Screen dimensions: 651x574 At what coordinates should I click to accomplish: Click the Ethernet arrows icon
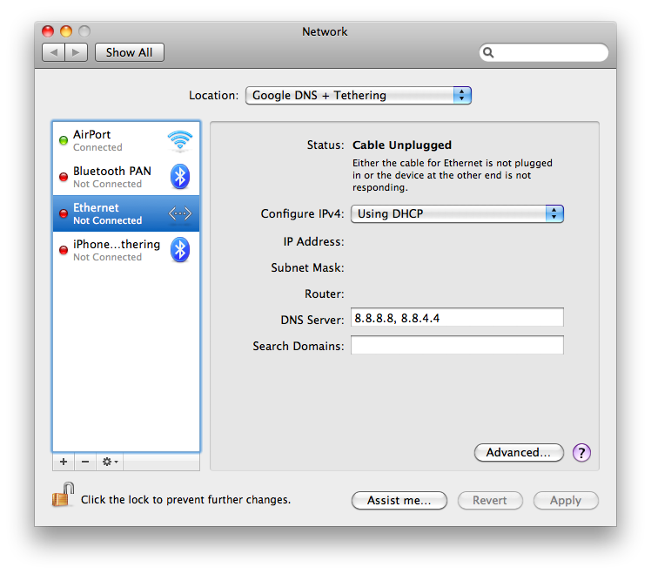pos(180,213)
